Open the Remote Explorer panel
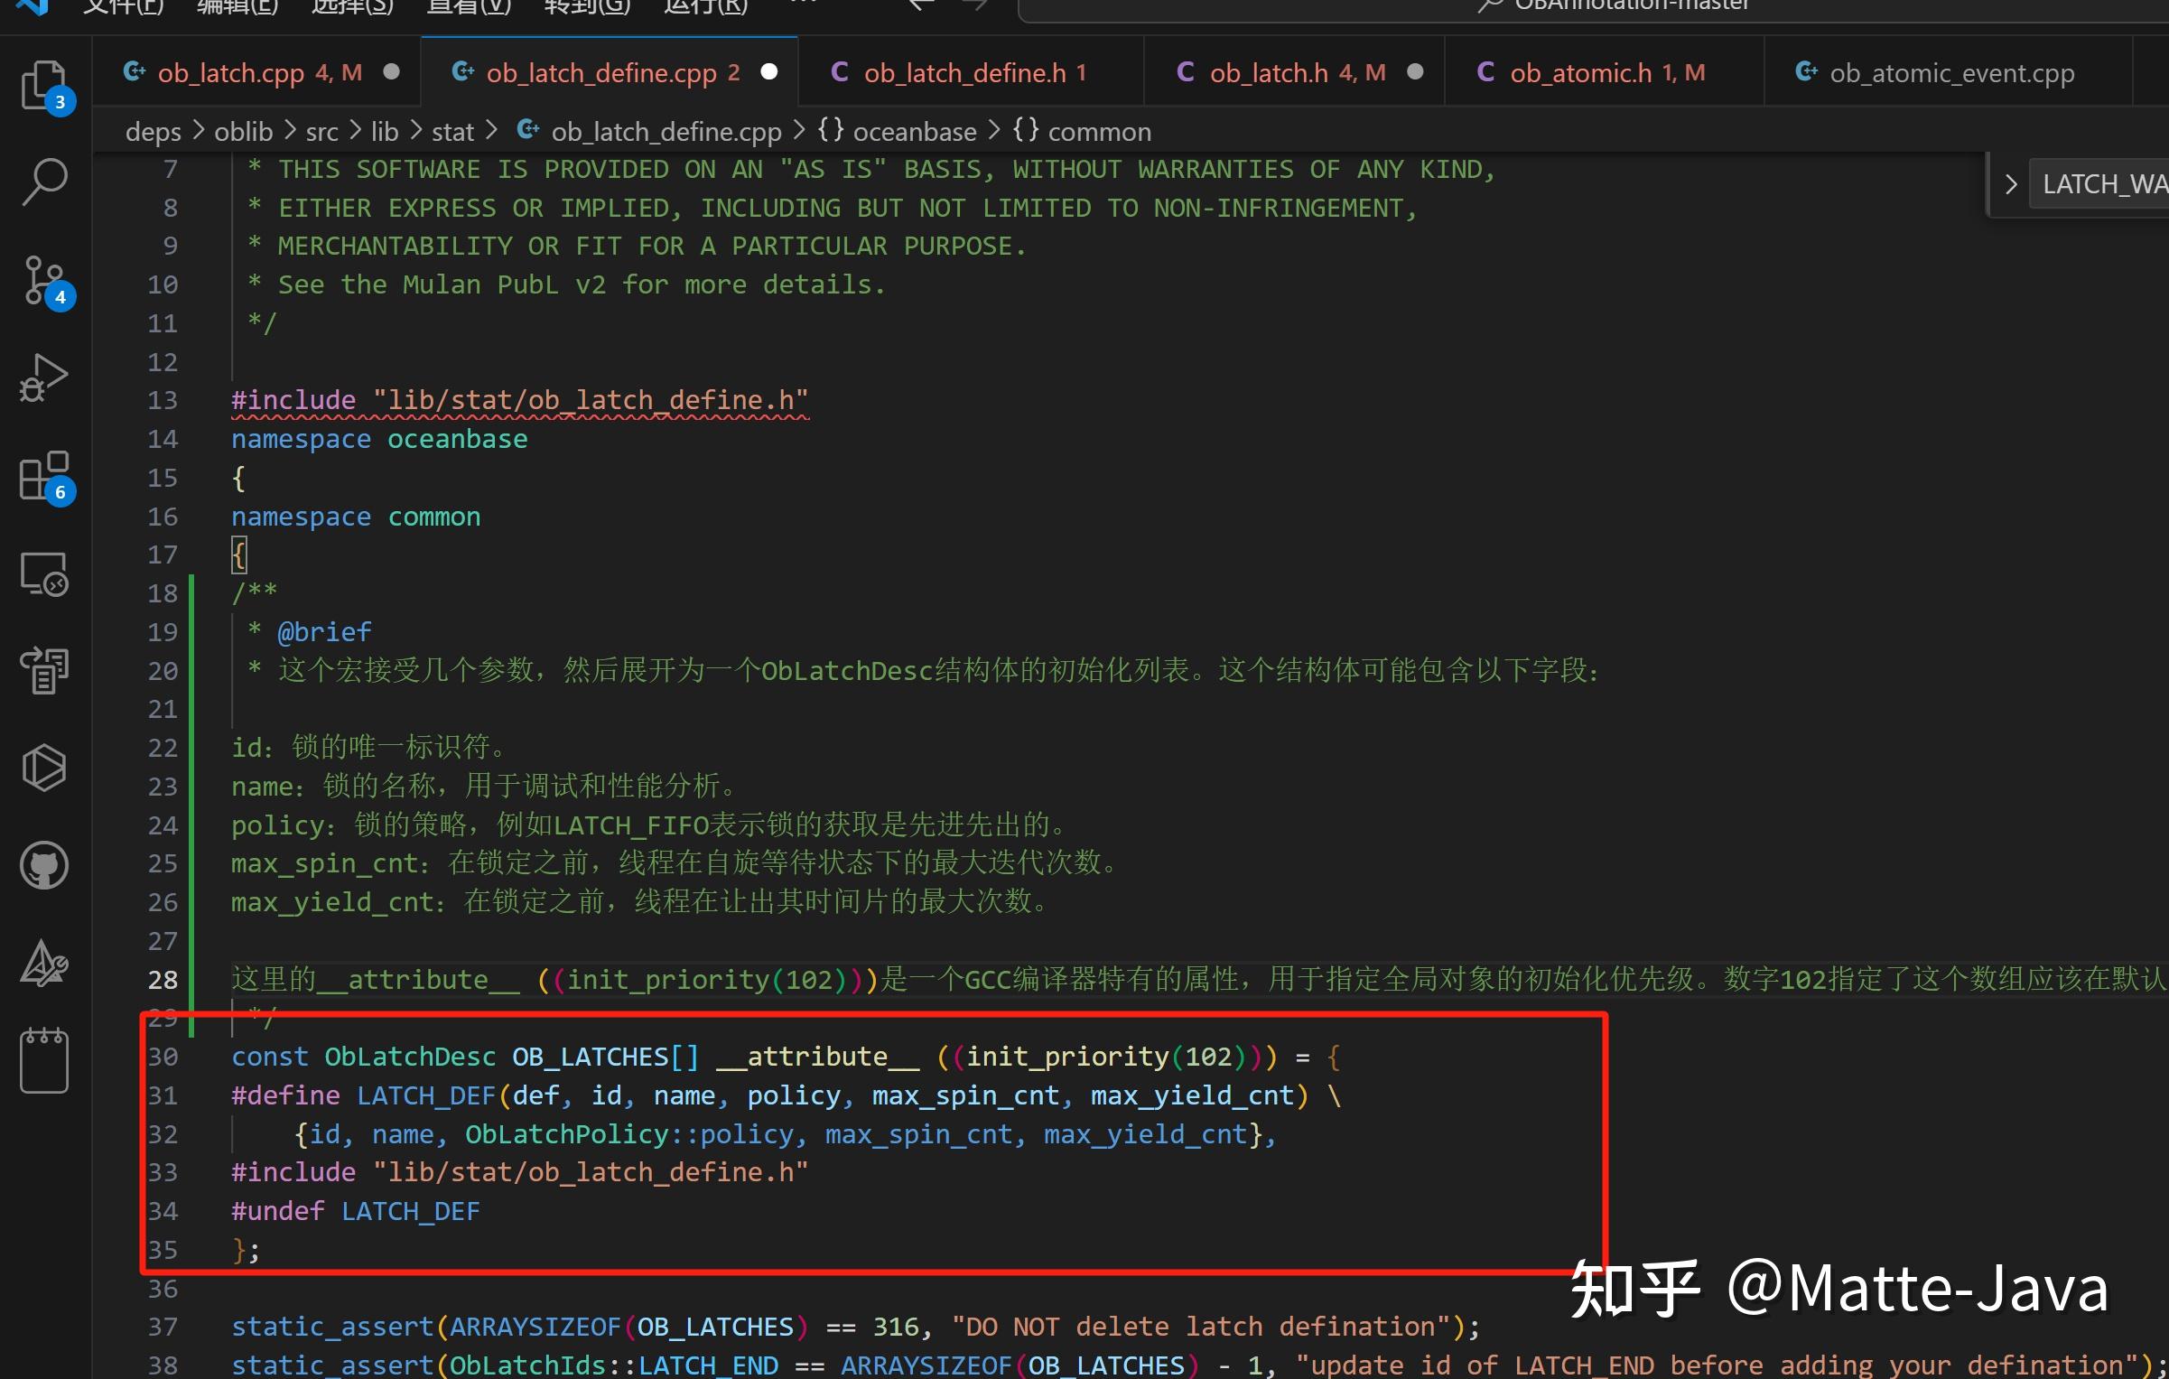2169x1379 pixels. [x=44, y=573]
